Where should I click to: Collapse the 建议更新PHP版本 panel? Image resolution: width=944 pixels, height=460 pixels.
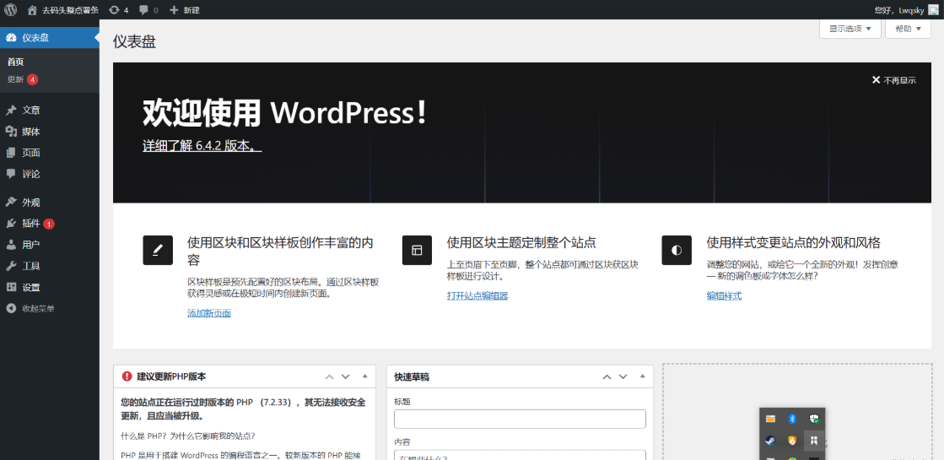364,376
